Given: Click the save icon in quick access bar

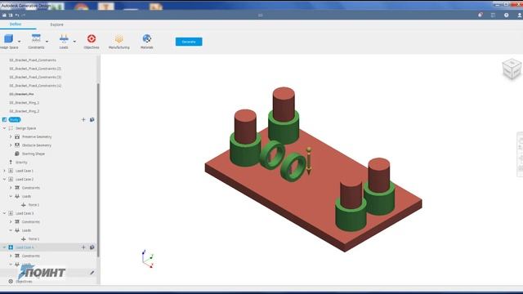Looking at the screenshot, I should (11, 15).
